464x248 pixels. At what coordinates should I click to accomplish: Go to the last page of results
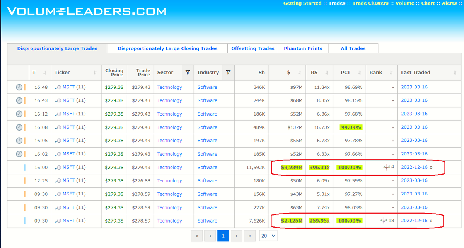(x=249, y=235)
